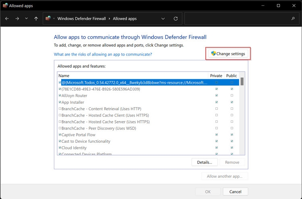Open the recent locations dropdown arrow

click(x=27, y=18)
